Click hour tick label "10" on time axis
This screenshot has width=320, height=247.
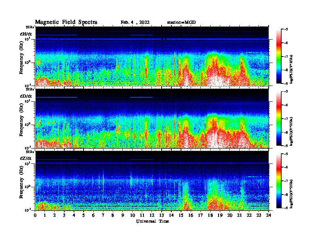coord(133,216)
